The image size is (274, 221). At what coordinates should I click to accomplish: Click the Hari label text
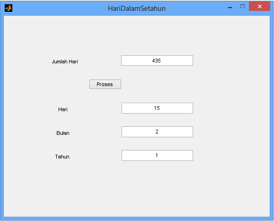coord(63,109)
